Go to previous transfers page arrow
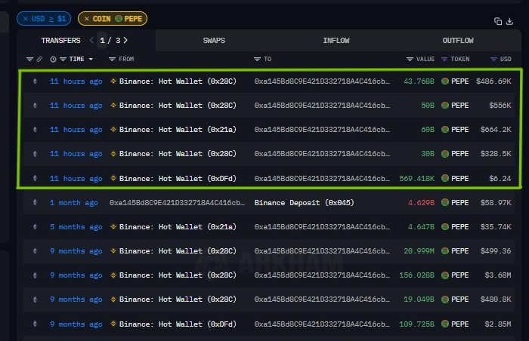 91,40
